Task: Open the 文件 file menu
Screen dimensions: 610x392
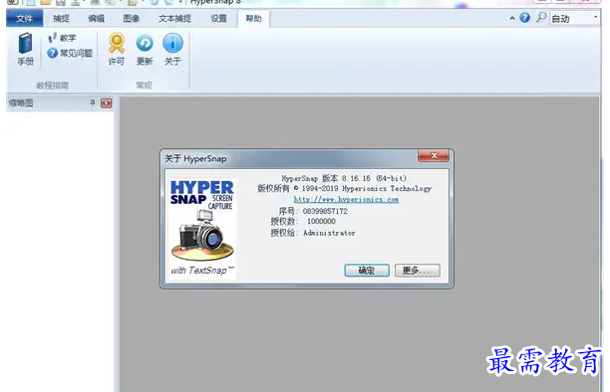Action: coord(24,18)
